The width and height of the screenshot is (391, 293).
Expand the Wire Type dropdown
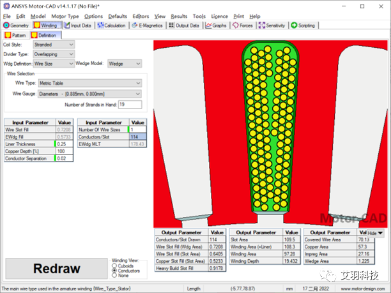[x=138, y=83]
